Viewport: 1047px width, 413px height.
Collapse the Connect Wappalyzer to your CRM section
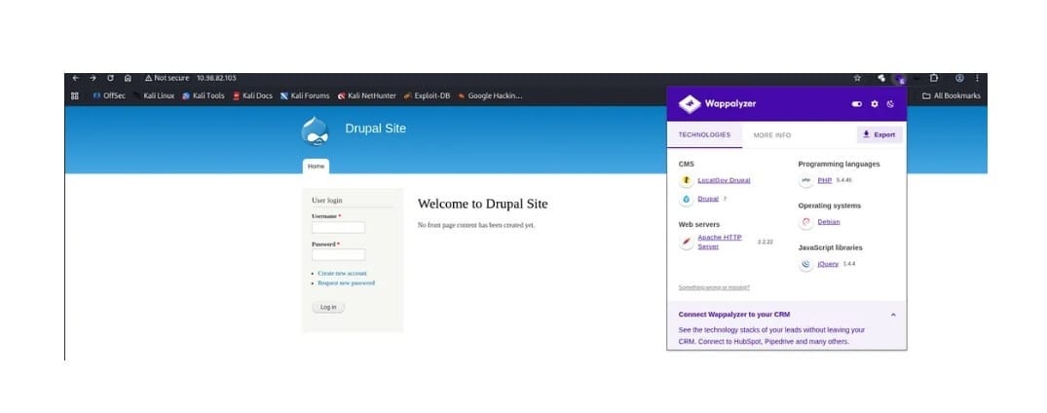click(x=893, y=315)
